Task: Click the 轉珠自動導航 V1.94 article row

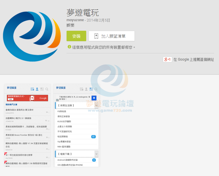Action: [x=27, y=147]
